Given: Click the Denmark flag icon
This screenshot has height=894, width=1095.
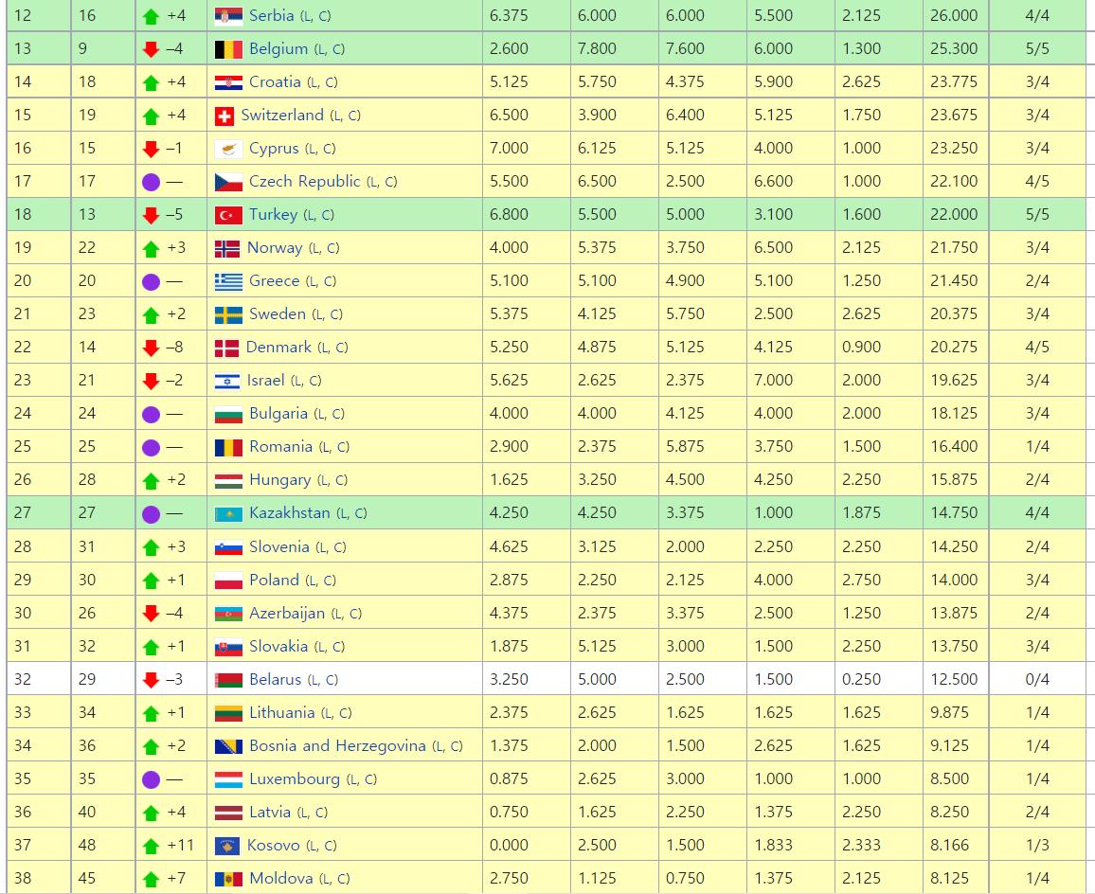Looking at the screenshot, I should pyautogui.click(x=227, y=348).
